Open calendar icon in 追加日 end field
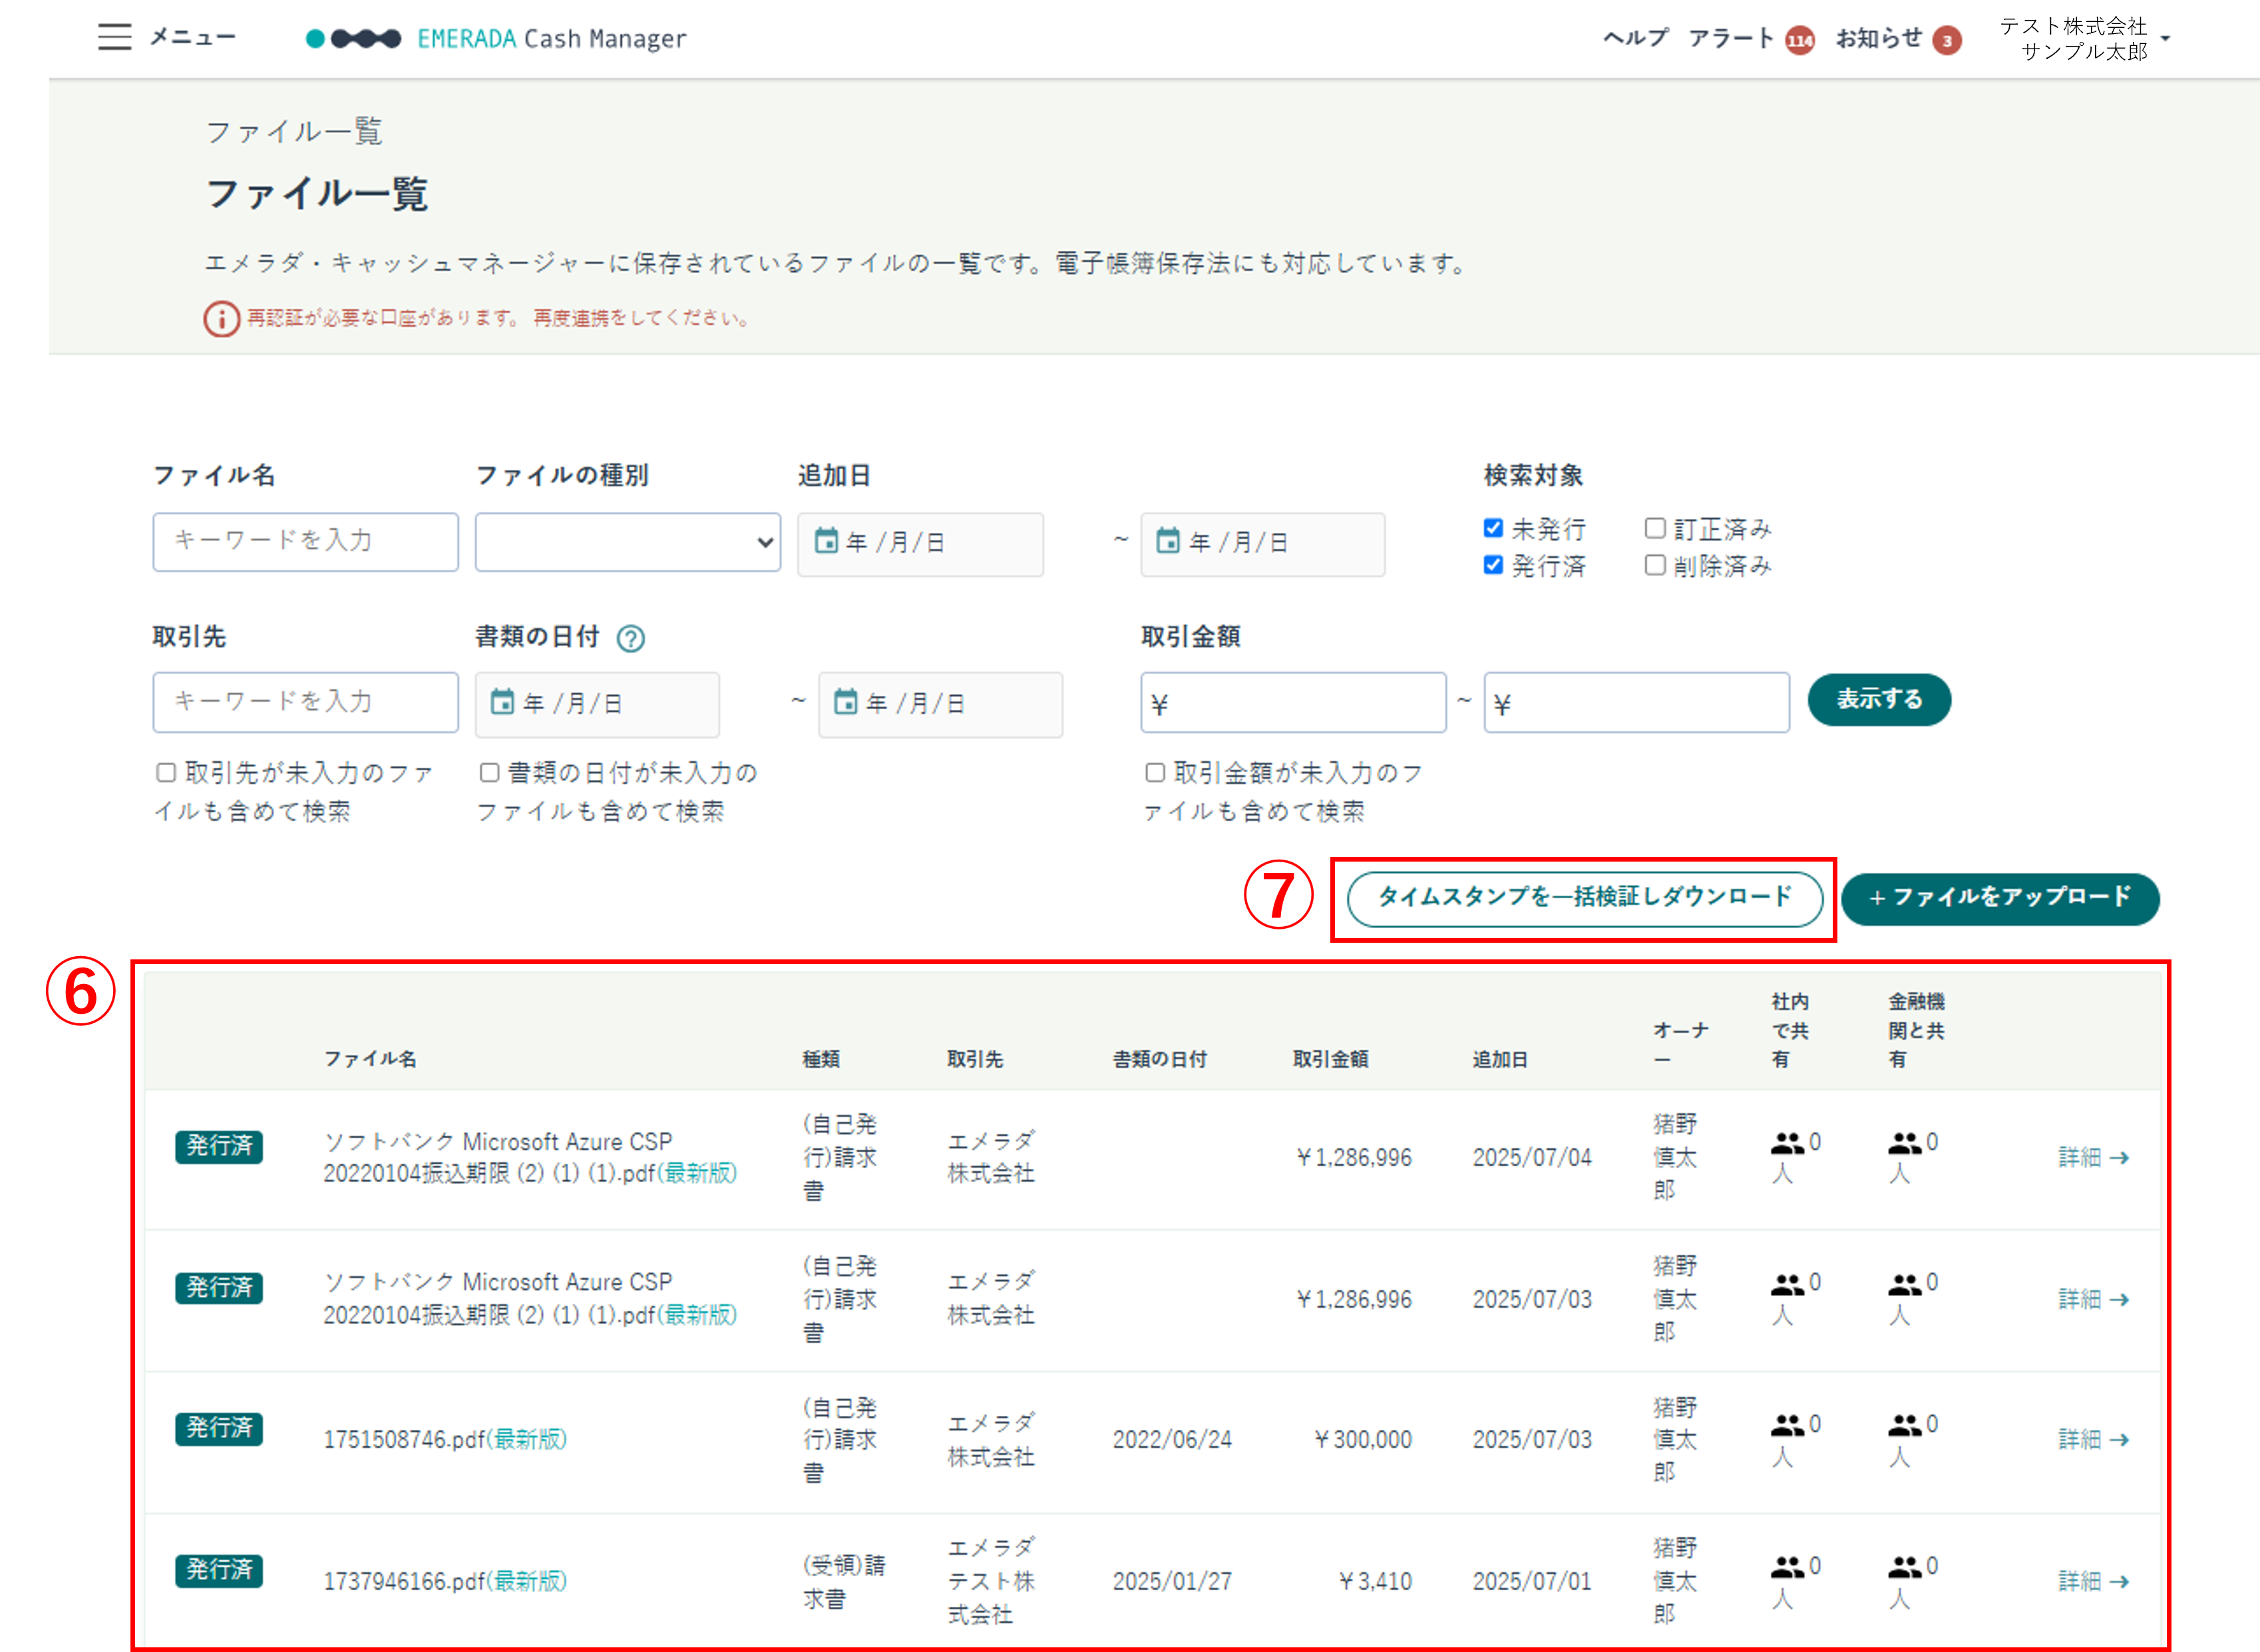 click(x=1168, y=541)
